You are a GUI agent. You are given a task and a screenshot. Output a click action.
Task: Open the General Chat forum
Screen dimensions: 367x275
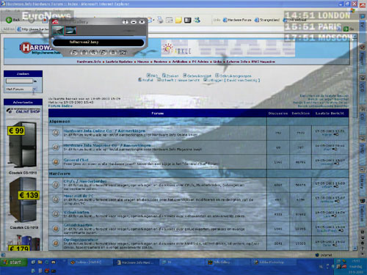click(76, 160)
